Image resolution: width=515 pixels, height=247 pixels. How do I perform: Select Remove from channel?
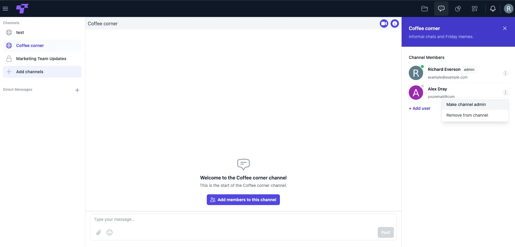475,115
